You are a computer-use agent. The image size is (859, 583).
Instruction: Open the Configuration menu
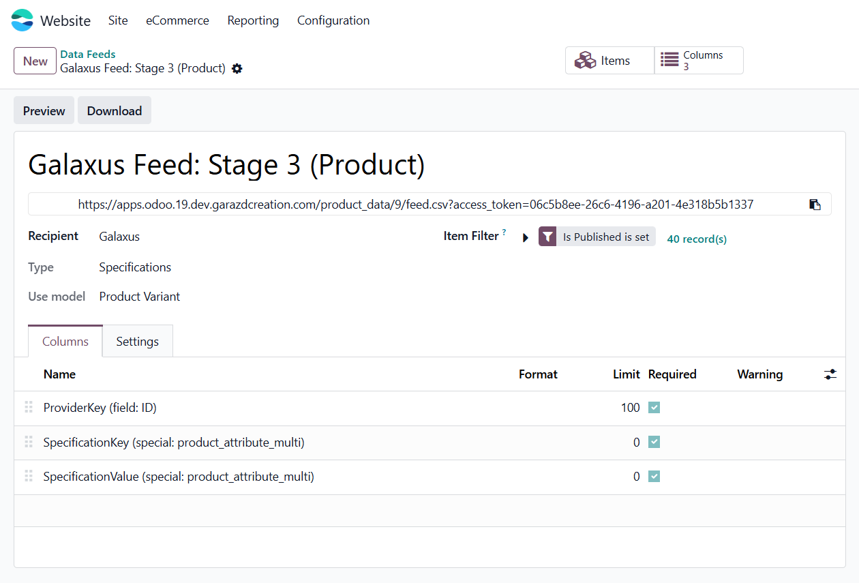click(333, 20)
